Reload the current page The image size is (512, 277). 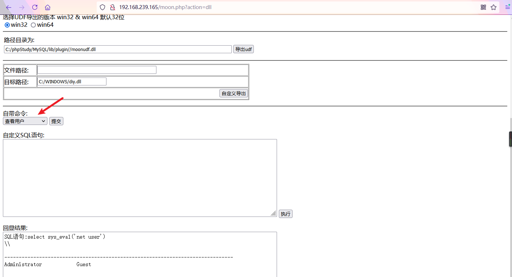pos(35,7)
